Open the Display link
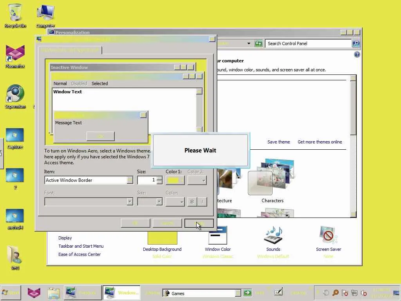The height and width of the screenshot is (301, 401). [65, 238]
